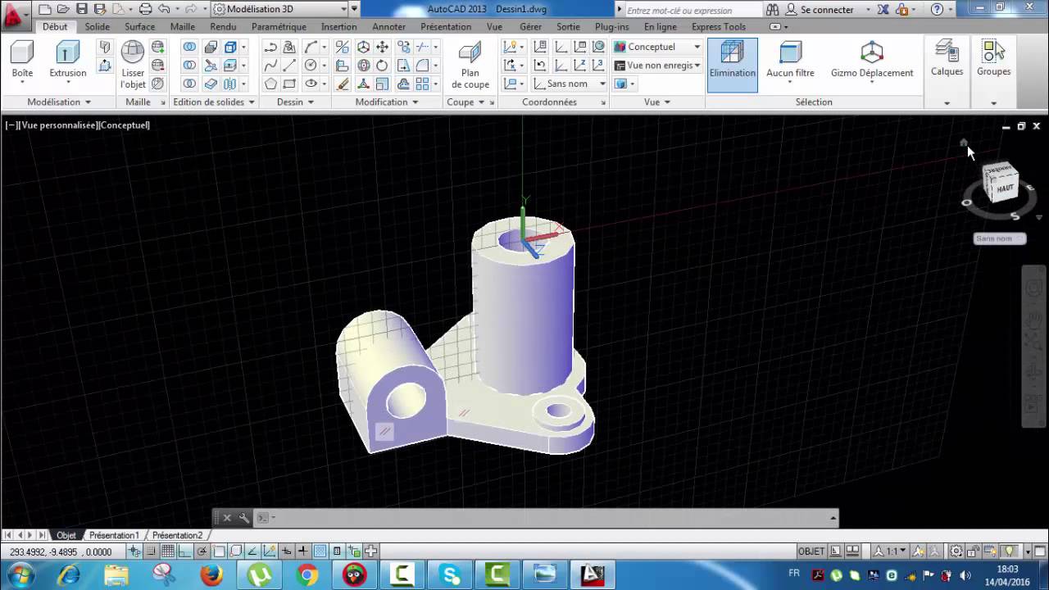The height and width of the screenshot is (590, 1049).
Task: Open the Conceptuel visual style dropdown
Action: pos(658,47)
